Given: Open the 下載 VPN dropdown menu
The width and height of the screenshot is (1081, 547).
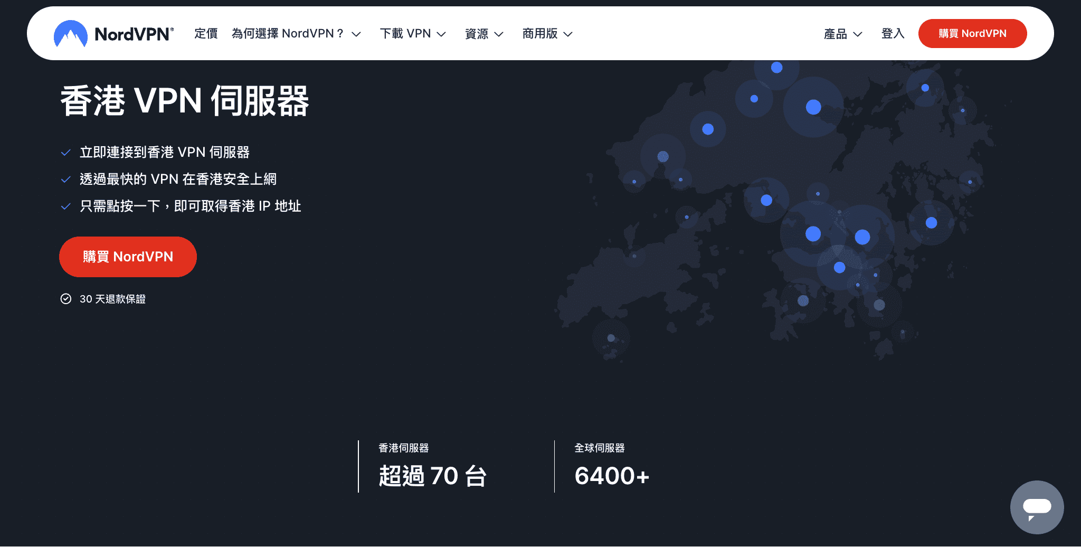Looking at the screenshot, I should [x=414, y=33].
